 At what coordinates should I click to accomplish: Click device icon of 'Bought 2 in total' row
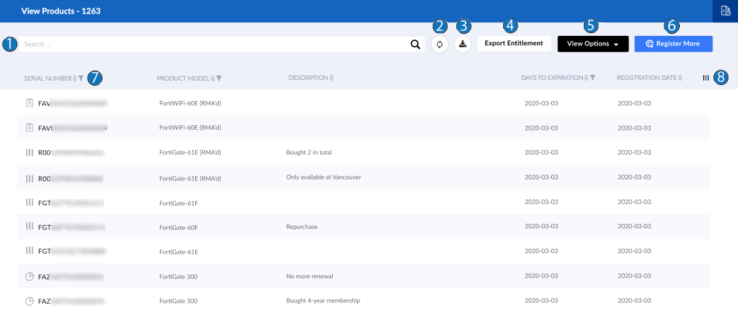pyautogui.click(x=29, y=152)
